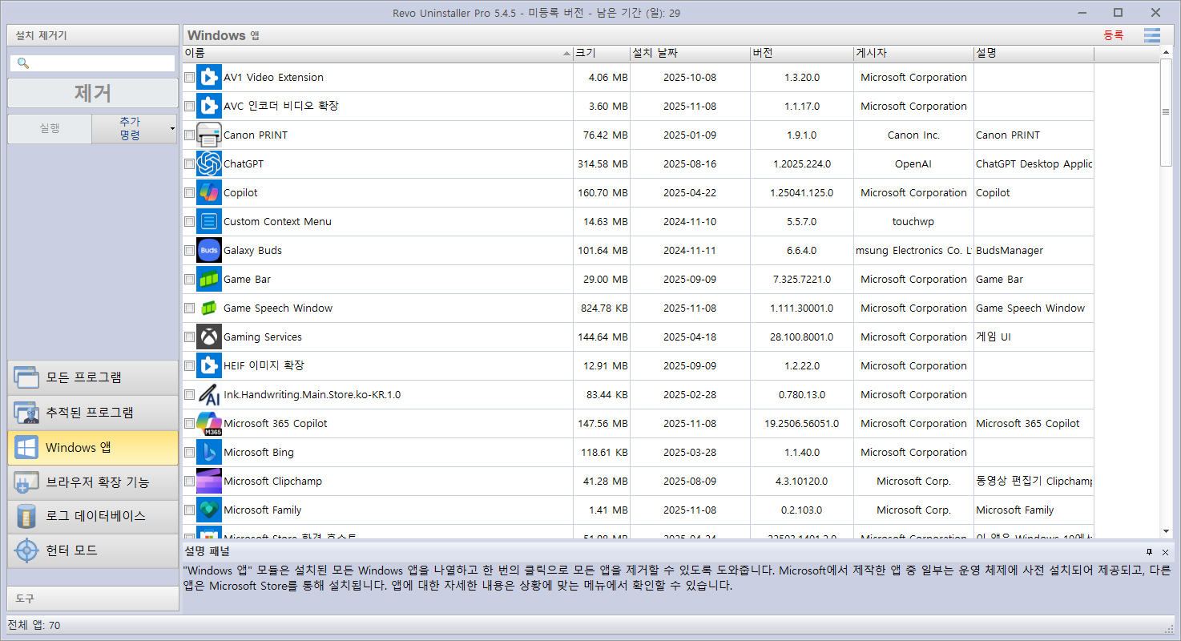Click the Custom Context Menu app icon
Viewport: 1181px width, 641px height.
(x=209, y=222)
